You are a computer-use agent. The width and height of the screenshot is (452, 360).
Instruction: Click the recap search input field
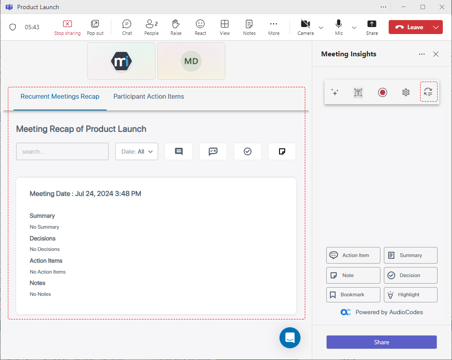pyautogui.click(x=62, y=151)
